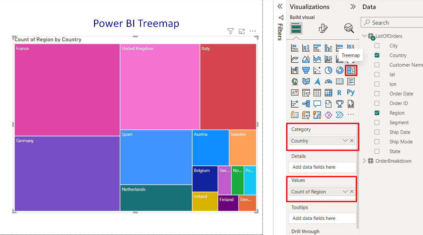Open the Python visual
This screenshot has height=235, width=423.
[x=350, y=92]
